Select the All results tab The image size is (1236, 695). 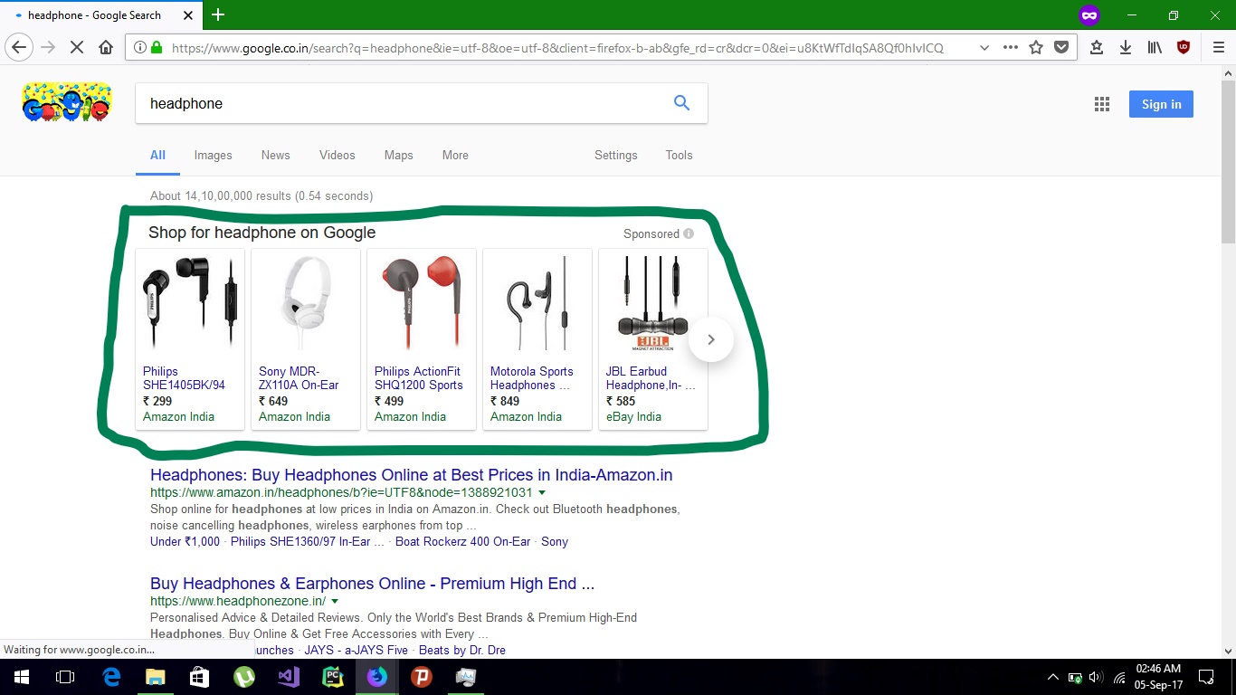coord(157,156)
